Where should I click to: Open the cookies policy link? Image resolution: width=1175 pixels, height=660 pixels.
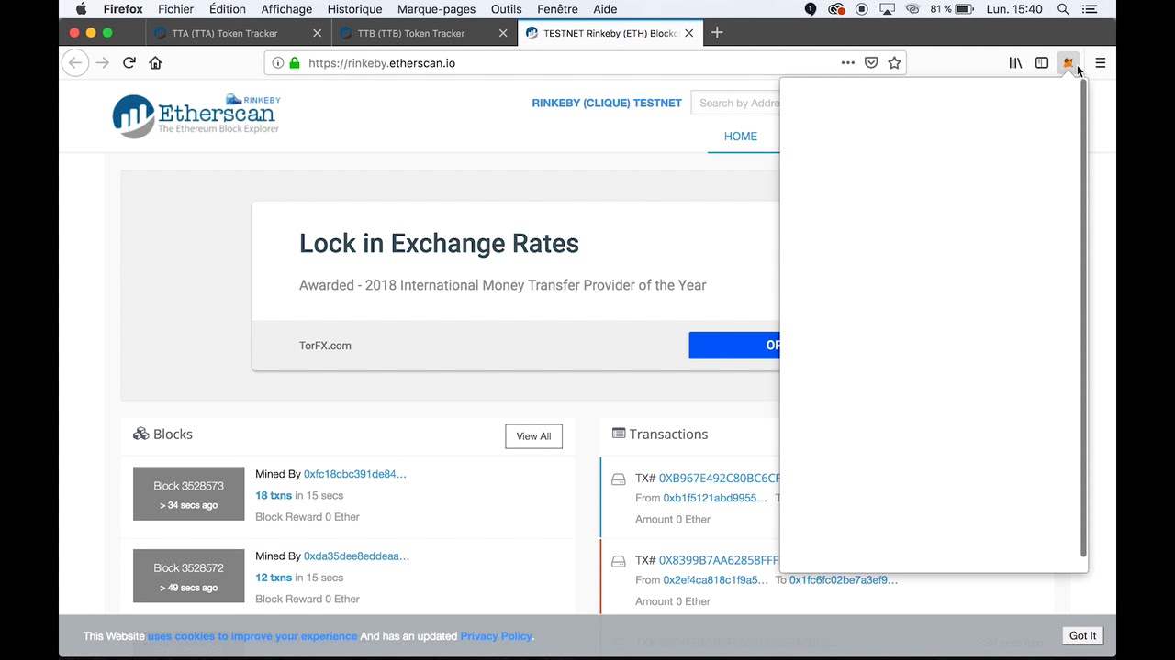(252, 636)
